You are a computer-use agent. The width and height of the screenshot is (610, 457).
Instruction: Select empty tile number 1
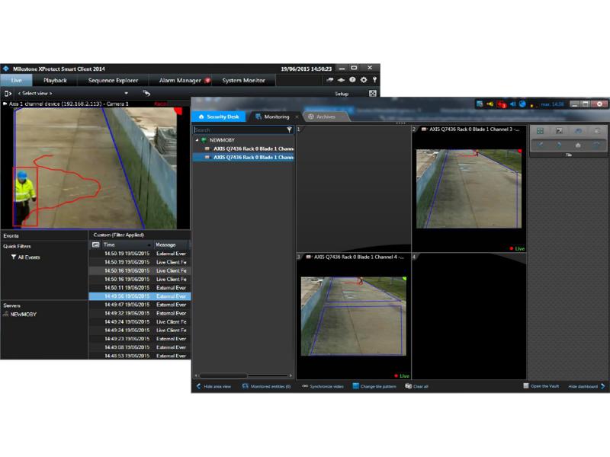point(354,188)
